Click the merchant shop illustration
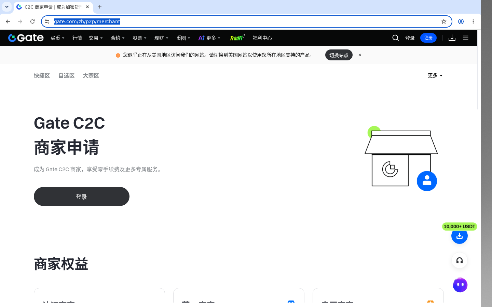 click(401, 158)
